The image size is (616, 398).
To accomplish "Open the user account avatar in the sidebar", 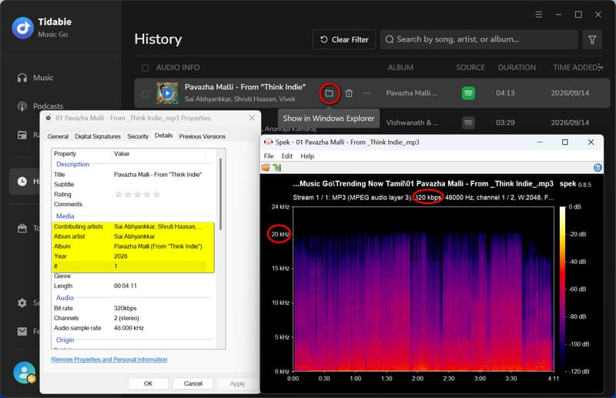I will (25, 372).
